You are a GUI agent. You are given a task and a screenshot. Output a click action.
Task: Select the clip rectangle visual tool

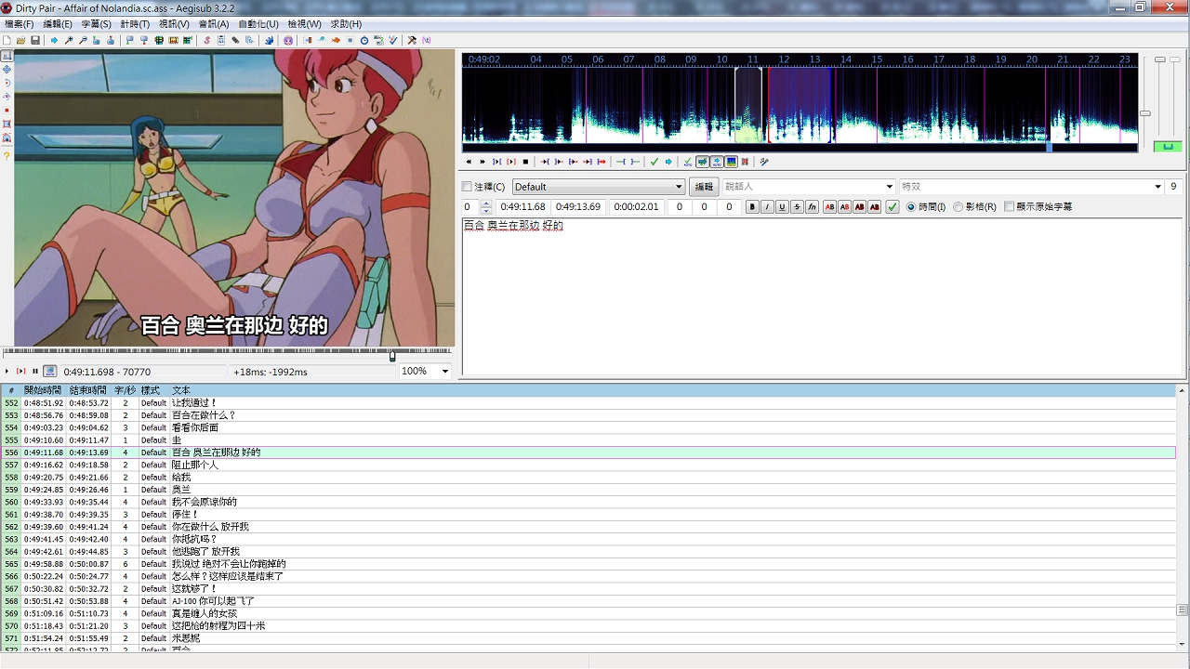tap(7, 124)
